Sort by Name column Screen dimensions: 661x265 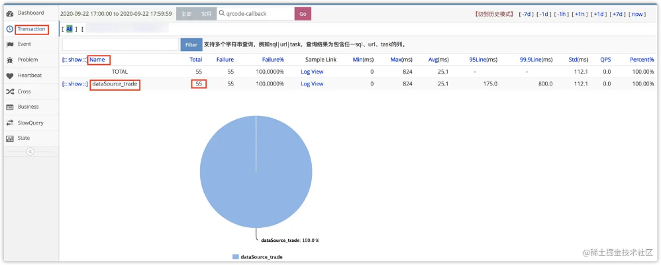coord(97,60)
